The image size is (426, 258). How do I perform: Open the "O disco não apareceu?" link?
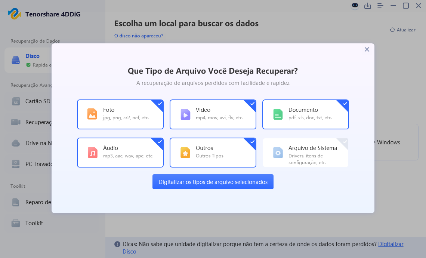click(139, 36)
